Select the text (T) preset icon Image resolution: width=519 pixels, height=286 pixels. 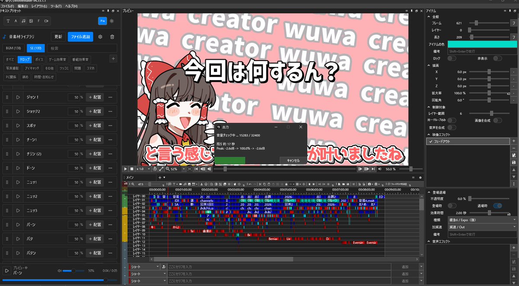(8, 21)
